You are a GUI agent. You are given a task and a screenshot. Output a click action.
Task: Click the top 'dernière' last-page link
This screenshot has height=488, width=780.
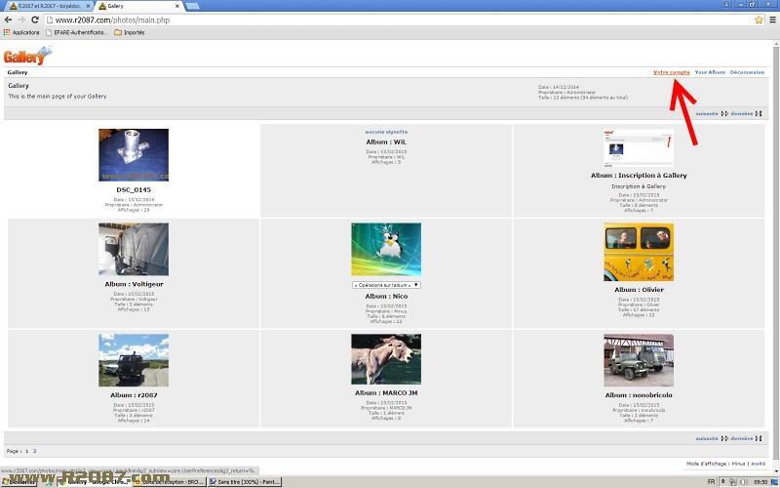pyautogui.click(x=742, y=113)
